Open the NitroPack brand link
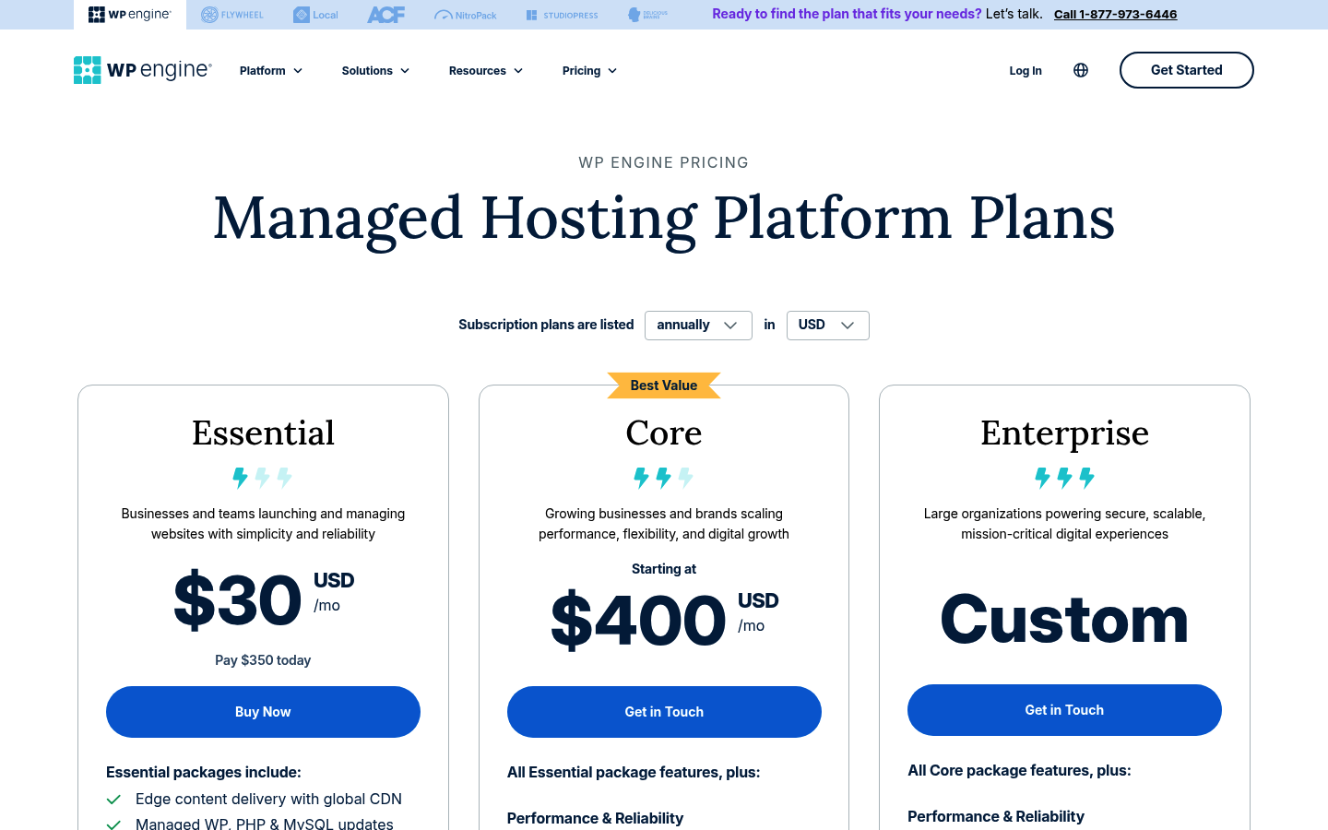Image resolution: width=1328 pixels, height=830 pixels. coord(465,15)
